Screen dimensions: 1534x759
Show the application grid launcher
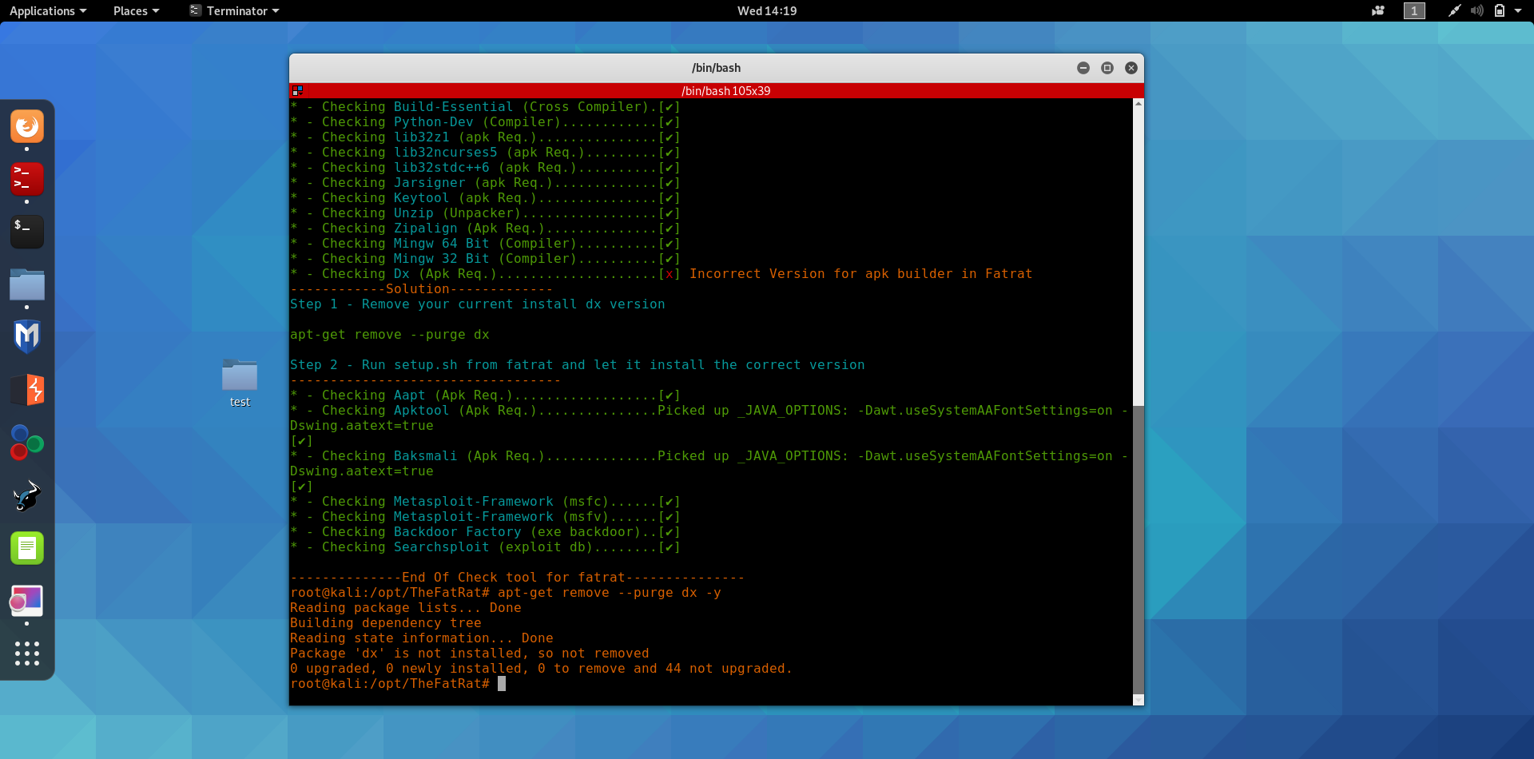26,654
